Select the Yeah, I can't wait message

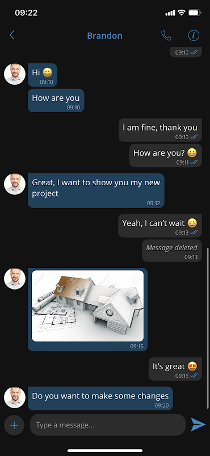(x=160, y=226)
